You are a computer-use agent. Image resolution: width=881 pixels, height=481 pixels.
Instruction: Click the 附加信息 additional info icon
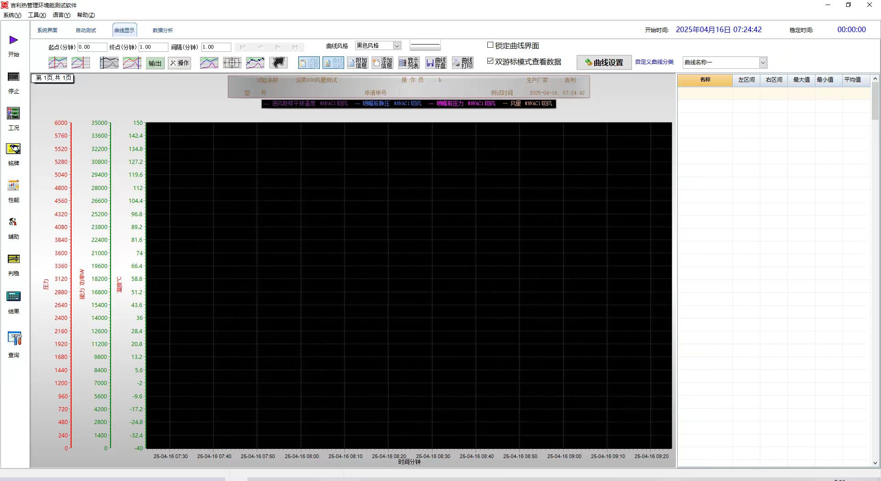tap(357, 63)
